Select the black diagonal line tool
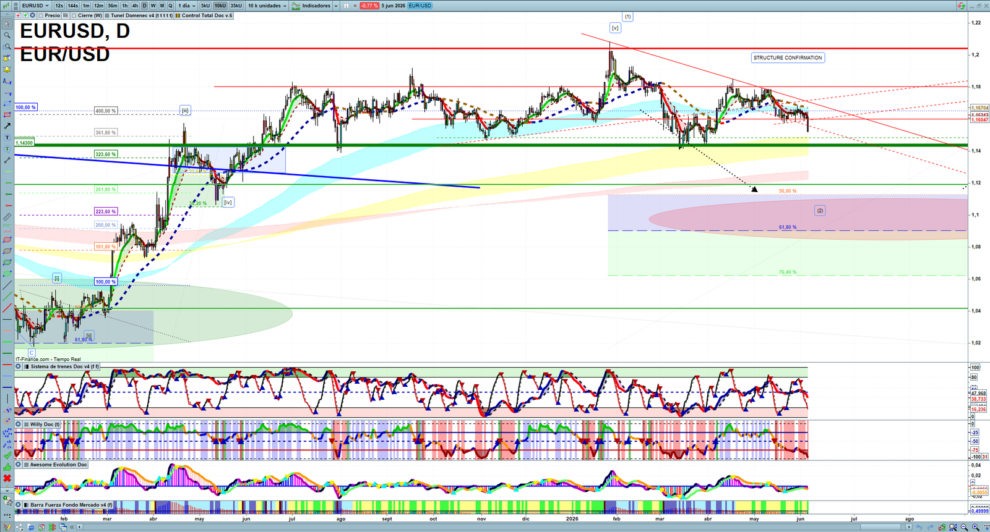 coord(7,285)
